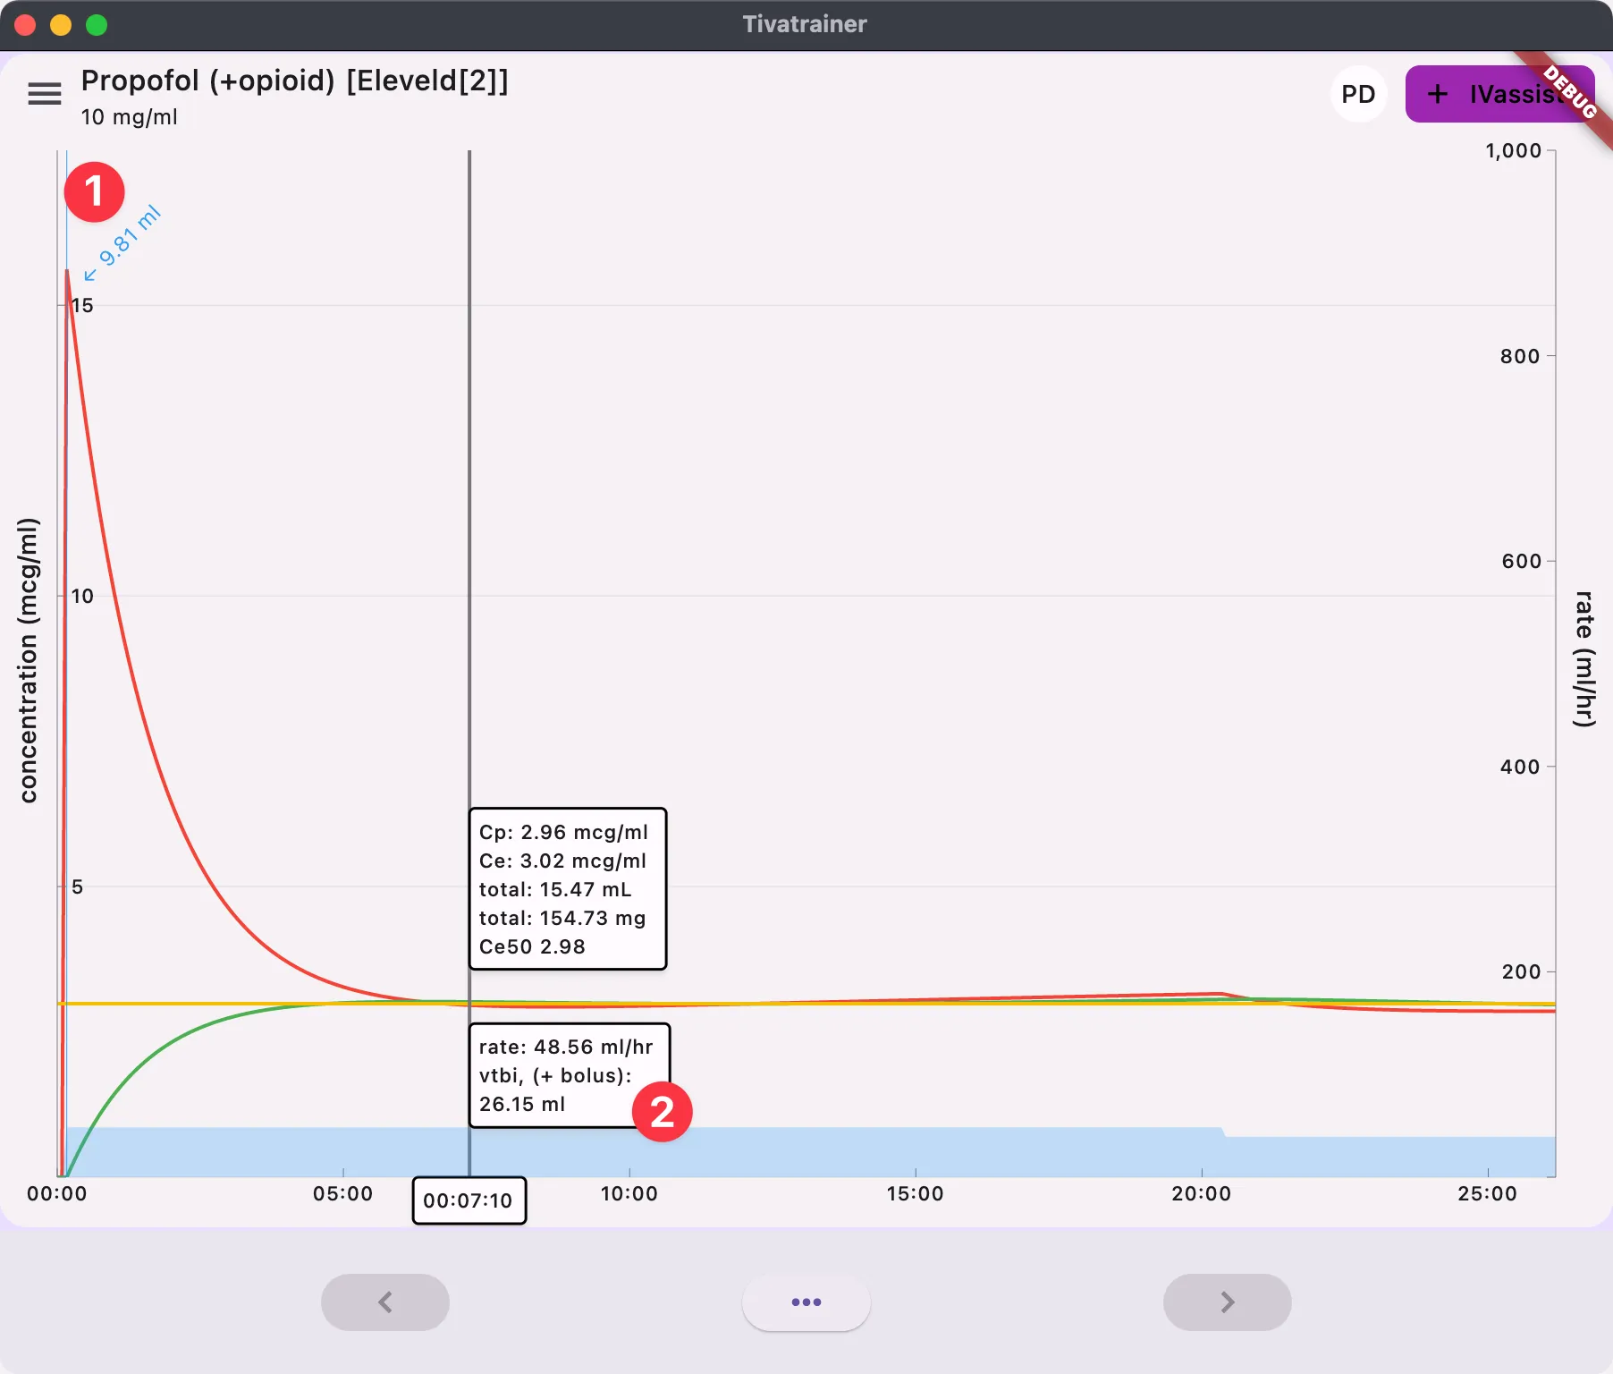Click the Propofol (+opioid) [Eleveld[2]] title
This screenshot has width=1613, height=1374.
tap(293, 81)
